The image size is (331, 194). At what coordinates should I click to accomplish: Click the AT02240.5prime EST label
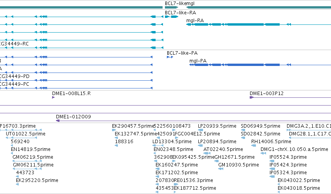(223, 149)
